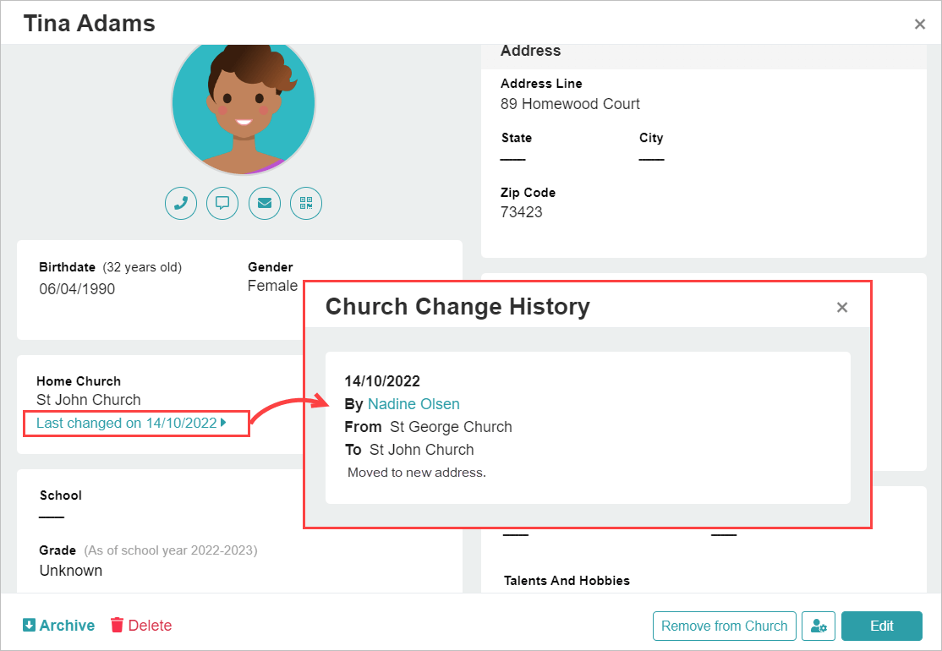Click the Gender value Female

tap(272, 286)
